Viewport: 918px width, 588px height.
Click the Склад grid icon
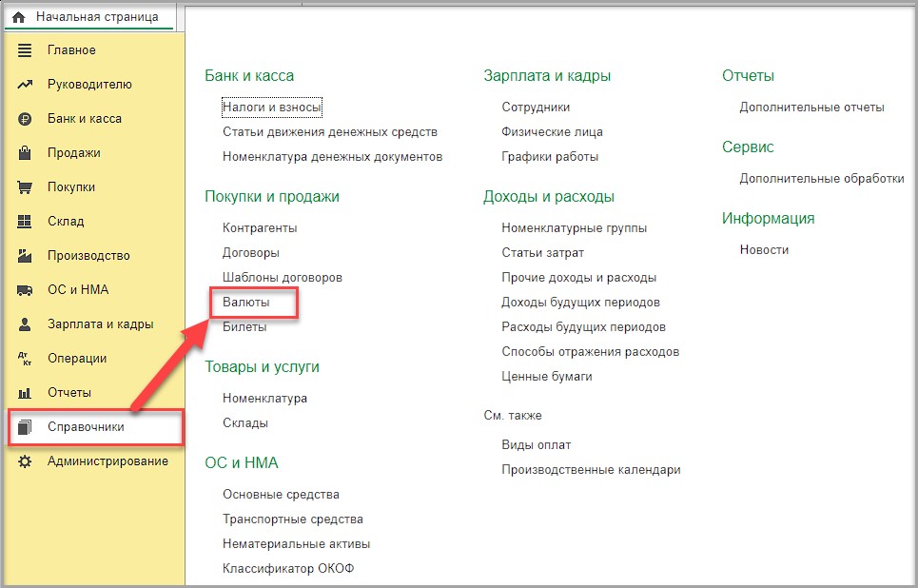pyautogui.click(x=25, y=222)
